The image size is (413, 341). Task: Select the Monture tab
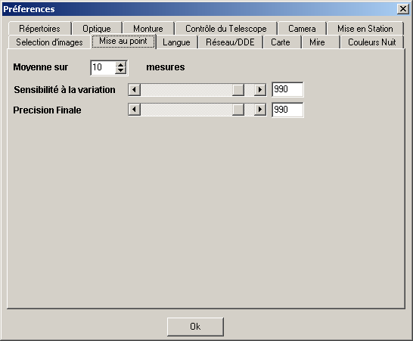click(148, 29)
